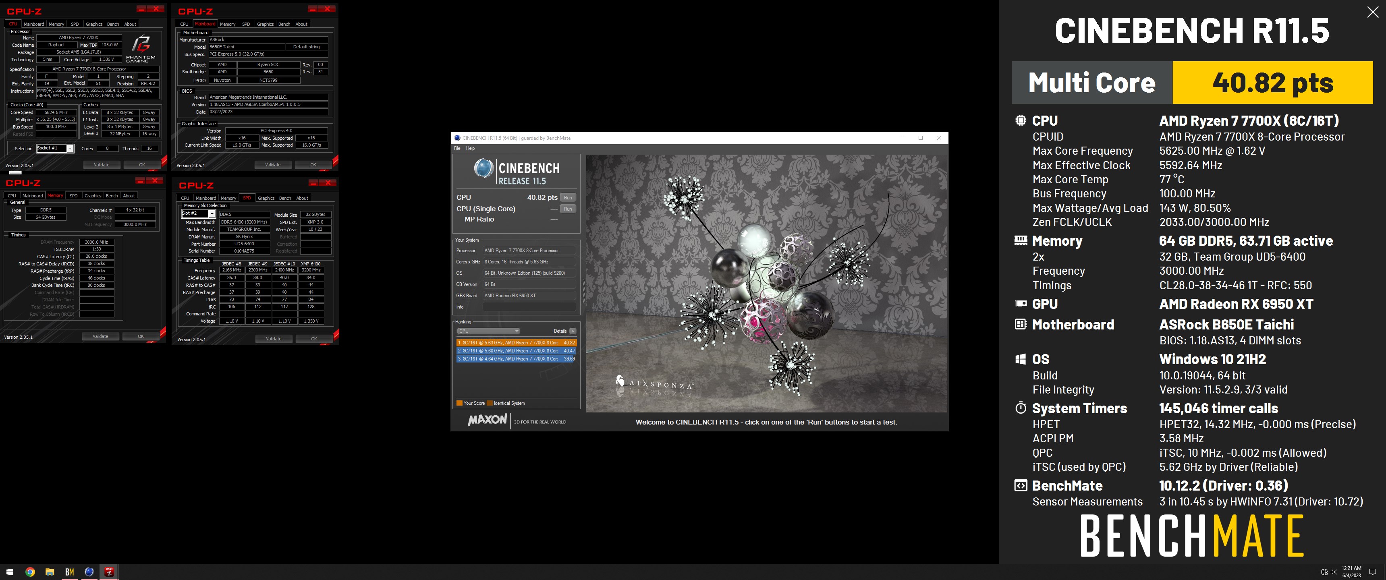Open the Cinebench File menu

(457, 149)
